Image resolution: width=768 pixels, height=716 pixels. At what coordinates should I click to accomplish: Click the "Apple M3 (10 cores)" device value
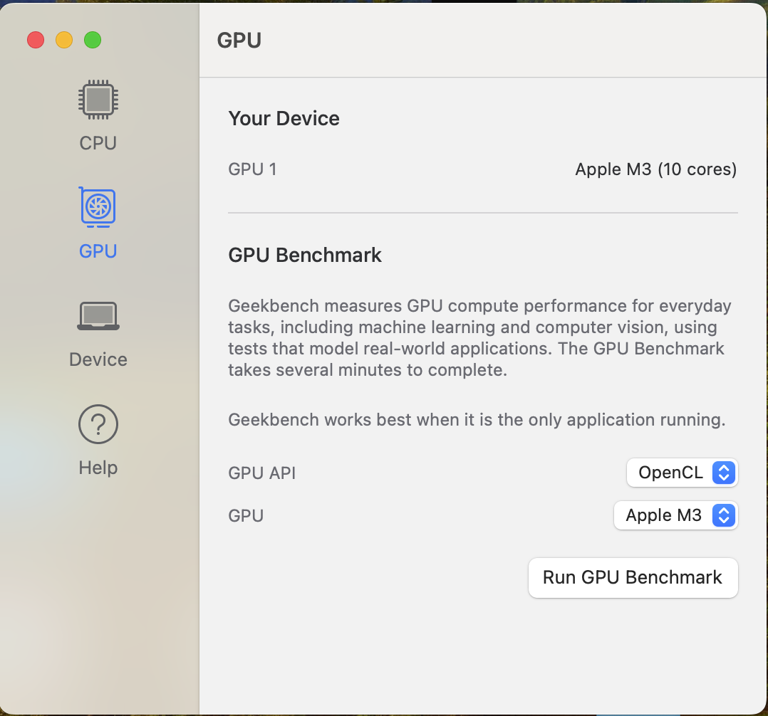pyautogui.click(x=655, y=169)
